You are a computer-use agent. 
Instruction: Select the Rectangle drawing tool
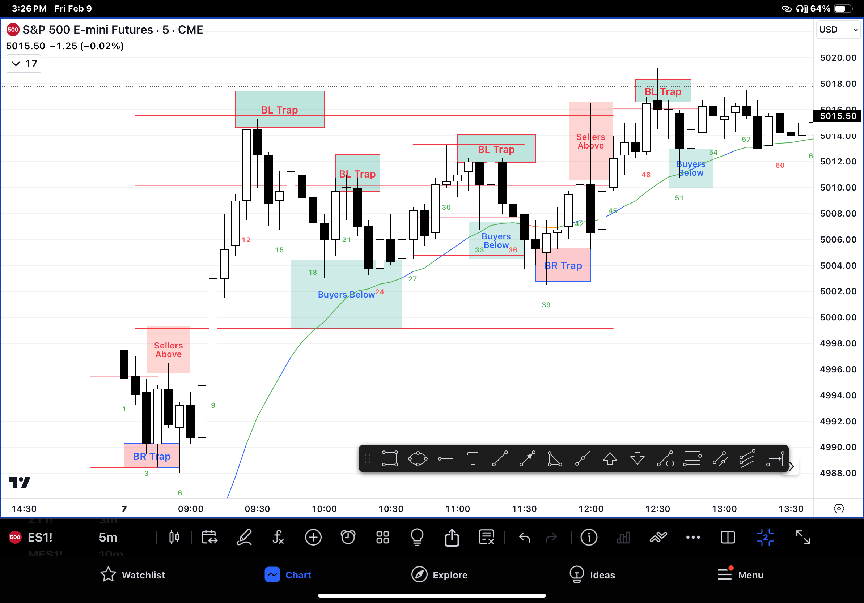pos(390,459)
